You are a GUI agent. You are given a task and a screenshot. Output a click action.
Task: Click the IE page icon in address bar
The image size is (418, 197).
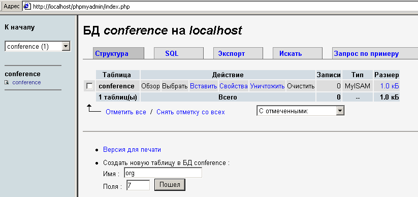27,7
